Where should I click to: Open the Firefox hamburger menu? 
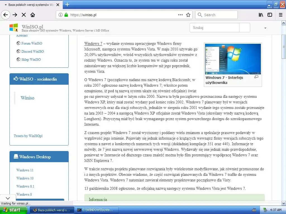coord(281,15)
